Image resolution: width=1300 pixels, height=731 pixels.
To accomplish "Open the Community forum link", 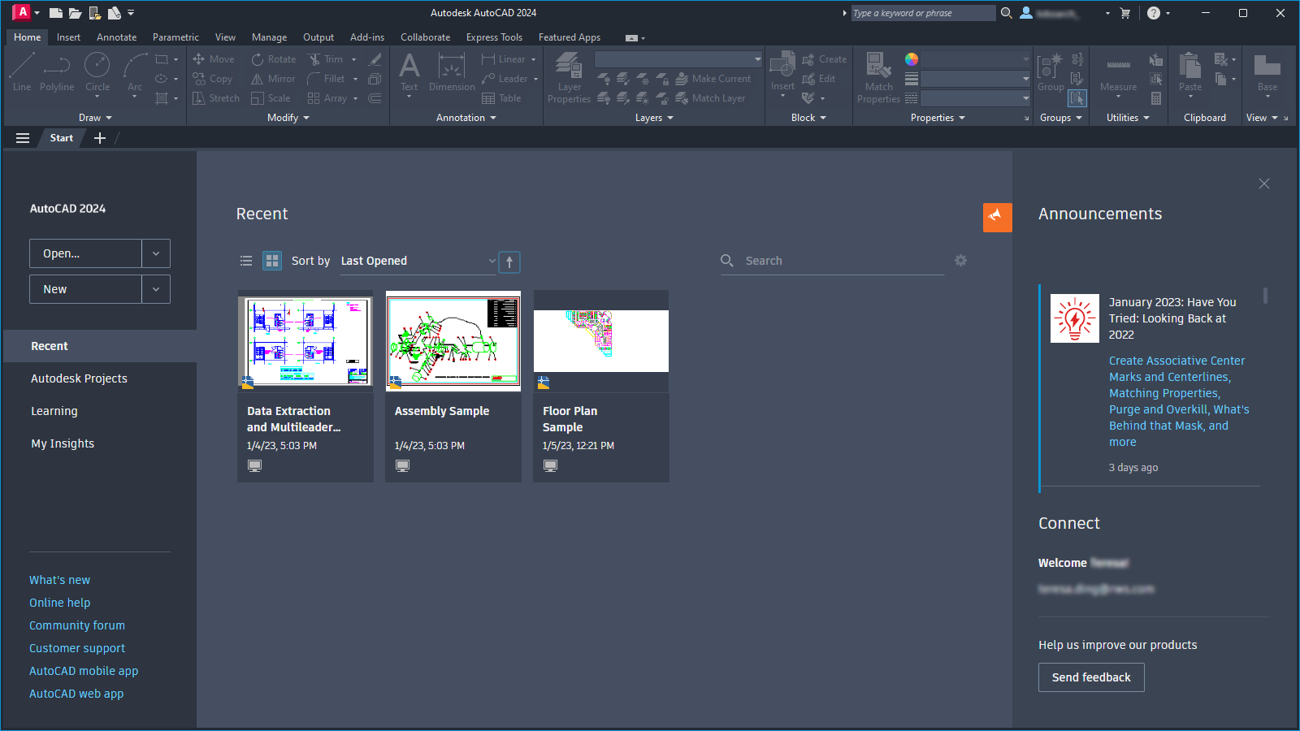I will coord(77,625).
